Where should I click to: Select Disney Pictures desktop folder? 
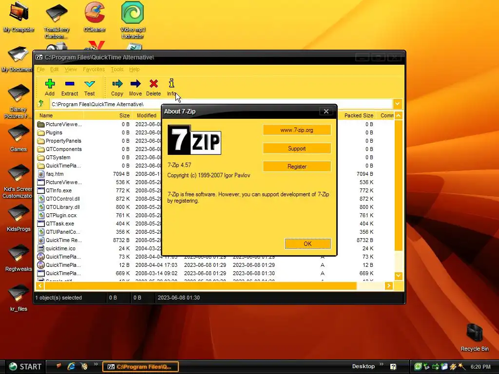18,101
